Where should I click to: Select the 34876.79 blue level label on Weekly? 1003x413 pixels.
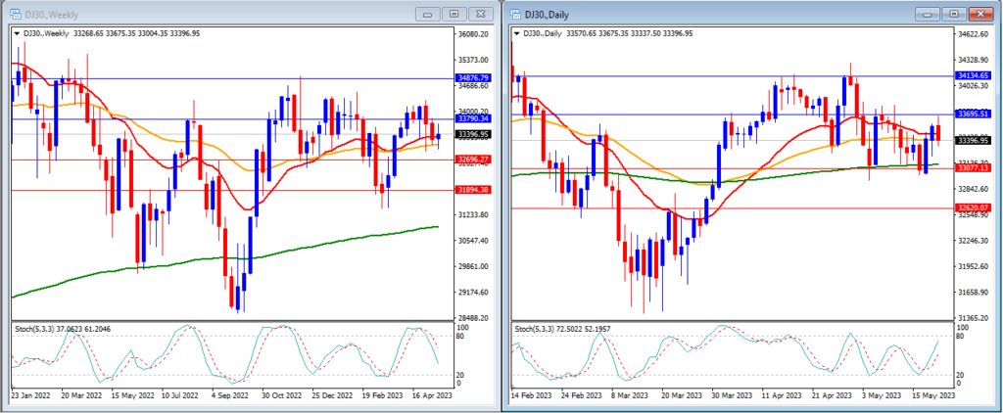473,78
